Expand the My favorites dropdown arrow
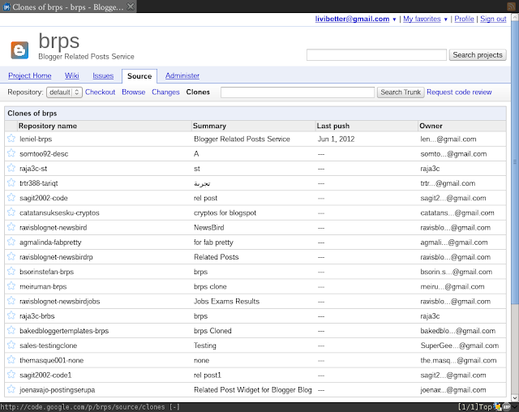Image resolution: width=519 pixels, height=412 pixels. 445,19
